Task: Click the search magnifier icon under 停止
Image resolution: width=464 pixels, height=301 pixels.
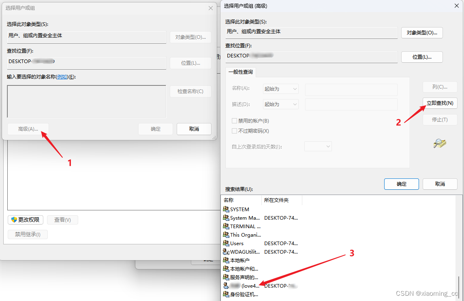Action: (x=440, y=143)
